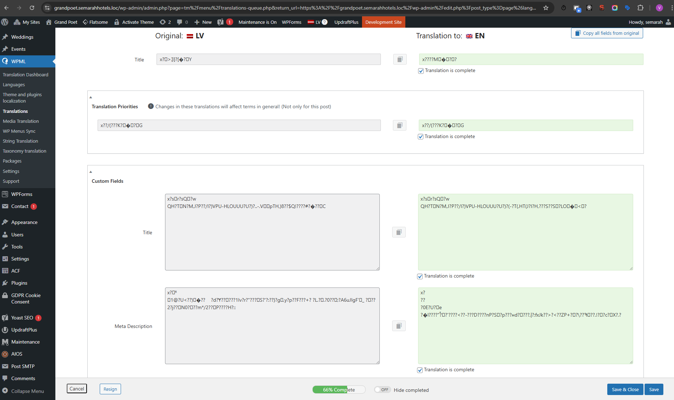Open UpdraftPlus in the sidebar
Viewport: 674px width, 400px height.
coord(24,330)
